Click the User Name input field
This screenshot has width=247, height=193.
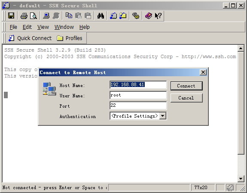point(138,95)
